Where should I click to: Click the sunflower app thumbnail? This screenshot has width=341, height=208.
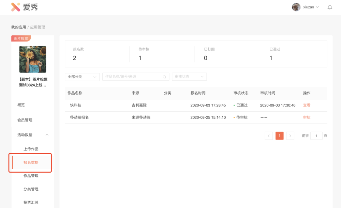click(33, 59)
